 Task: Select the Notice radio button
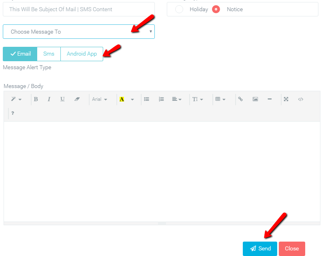[x=216, y=9]
